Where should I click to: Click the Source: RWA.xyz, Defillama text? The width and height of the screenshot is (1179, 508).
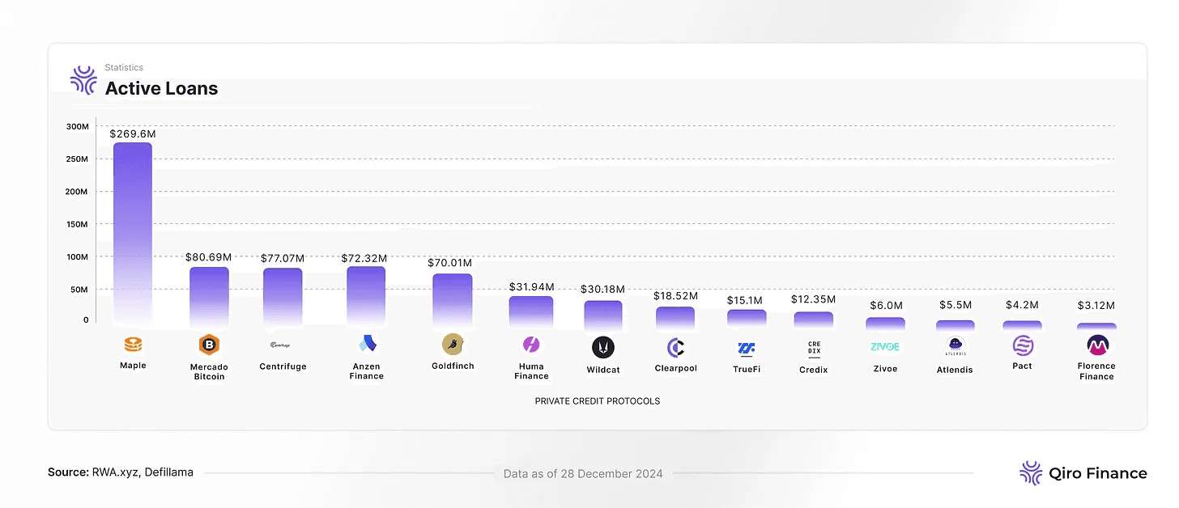pos(121,472)
